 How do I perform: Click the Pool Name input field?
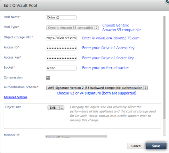pos(61,17)
